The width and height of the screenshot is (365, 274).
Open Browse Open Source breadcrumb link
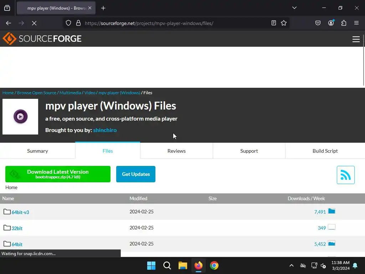37,93
